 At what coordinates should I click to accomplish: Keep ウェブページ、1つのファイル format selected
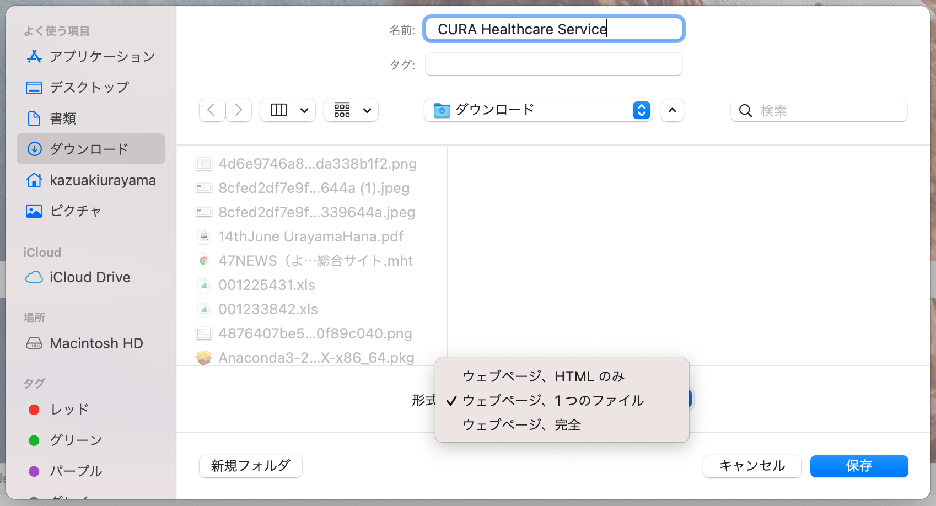[553, 400]
